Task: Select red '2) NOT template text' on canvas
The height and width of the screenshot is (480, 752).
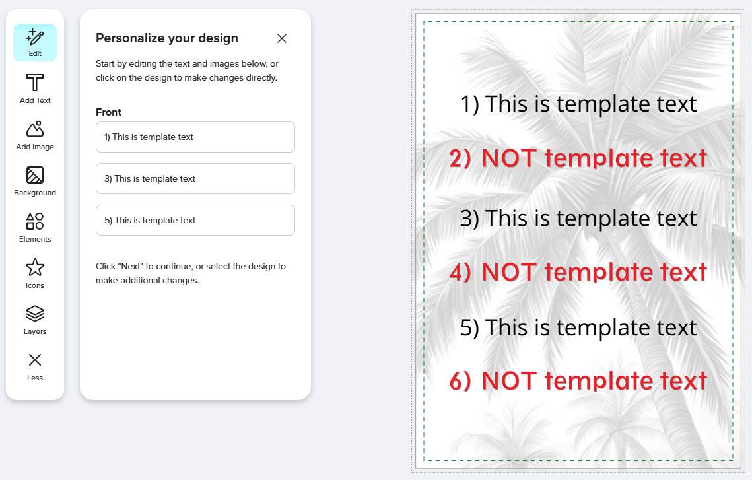Action: pos(578,158)
